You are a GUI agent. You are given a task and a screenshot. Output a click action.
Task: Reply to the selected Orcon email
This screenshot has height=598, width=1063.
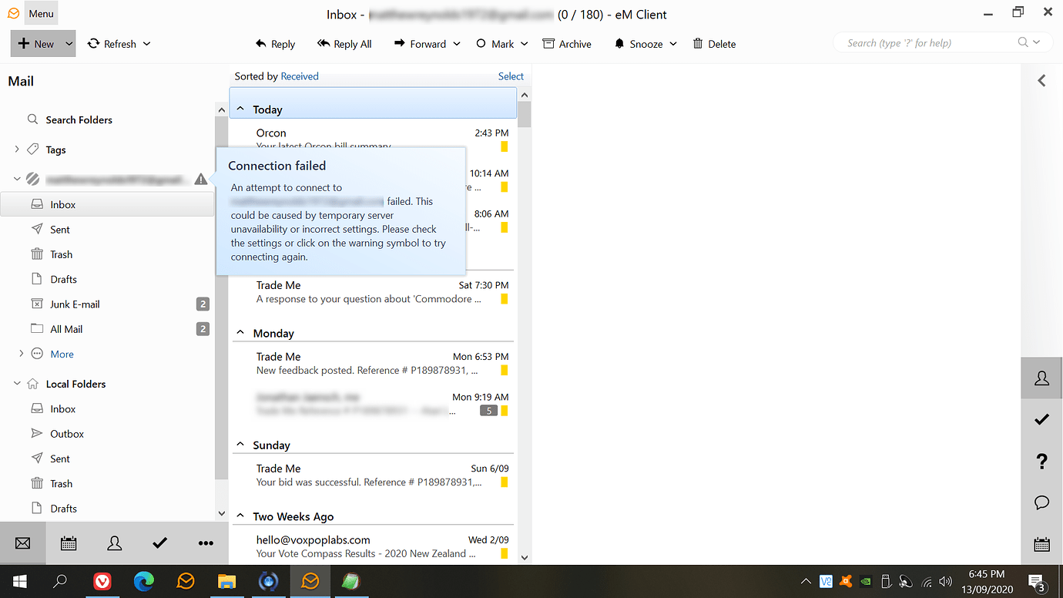(x=275, y=44)
